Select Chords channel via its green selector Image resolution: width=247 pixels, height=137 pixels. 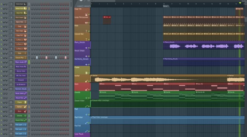tap(29, 116)
